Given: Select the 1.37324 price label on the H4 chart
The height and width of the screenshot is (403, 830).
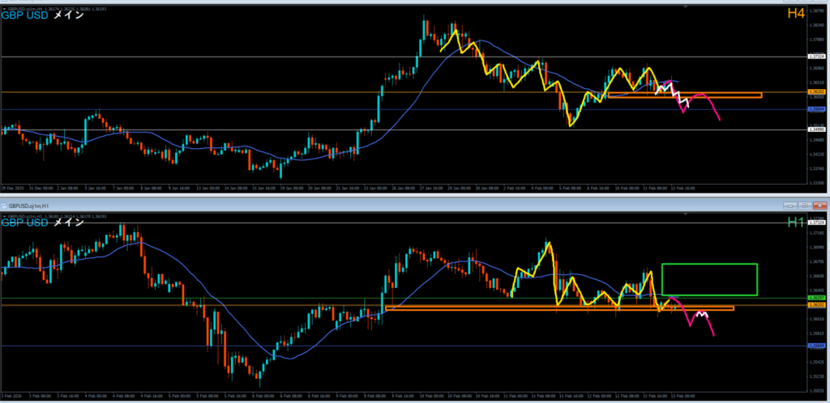Looking at the screenshot, I should coord(818,56).
